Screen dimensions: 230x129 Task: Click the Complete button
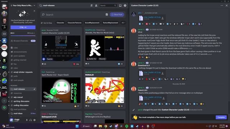(x=221, y=117)
